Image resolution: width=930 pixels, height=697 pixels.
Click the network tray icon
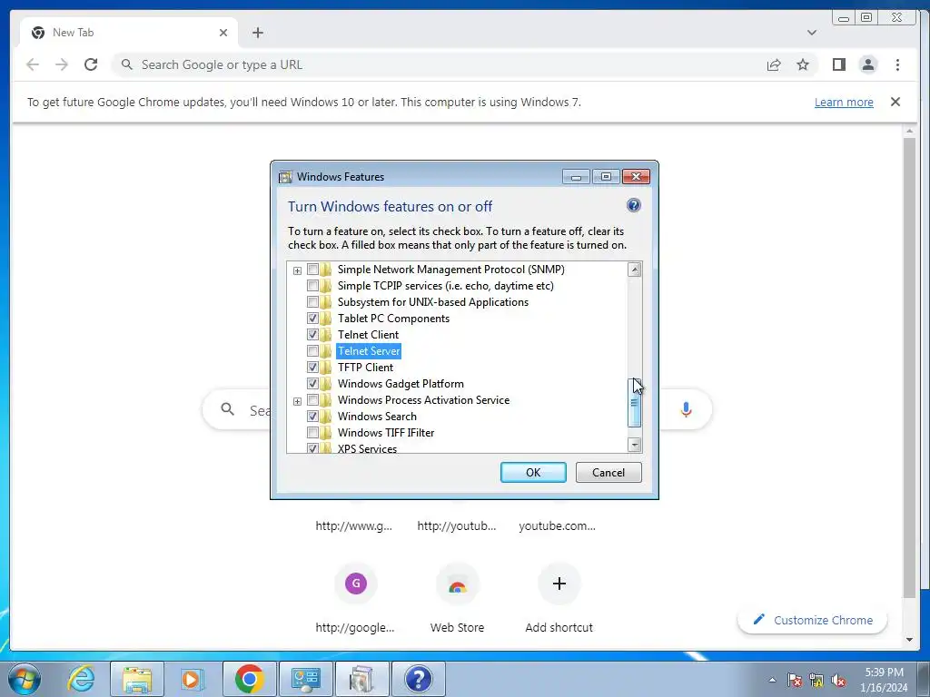pos(816,681)
